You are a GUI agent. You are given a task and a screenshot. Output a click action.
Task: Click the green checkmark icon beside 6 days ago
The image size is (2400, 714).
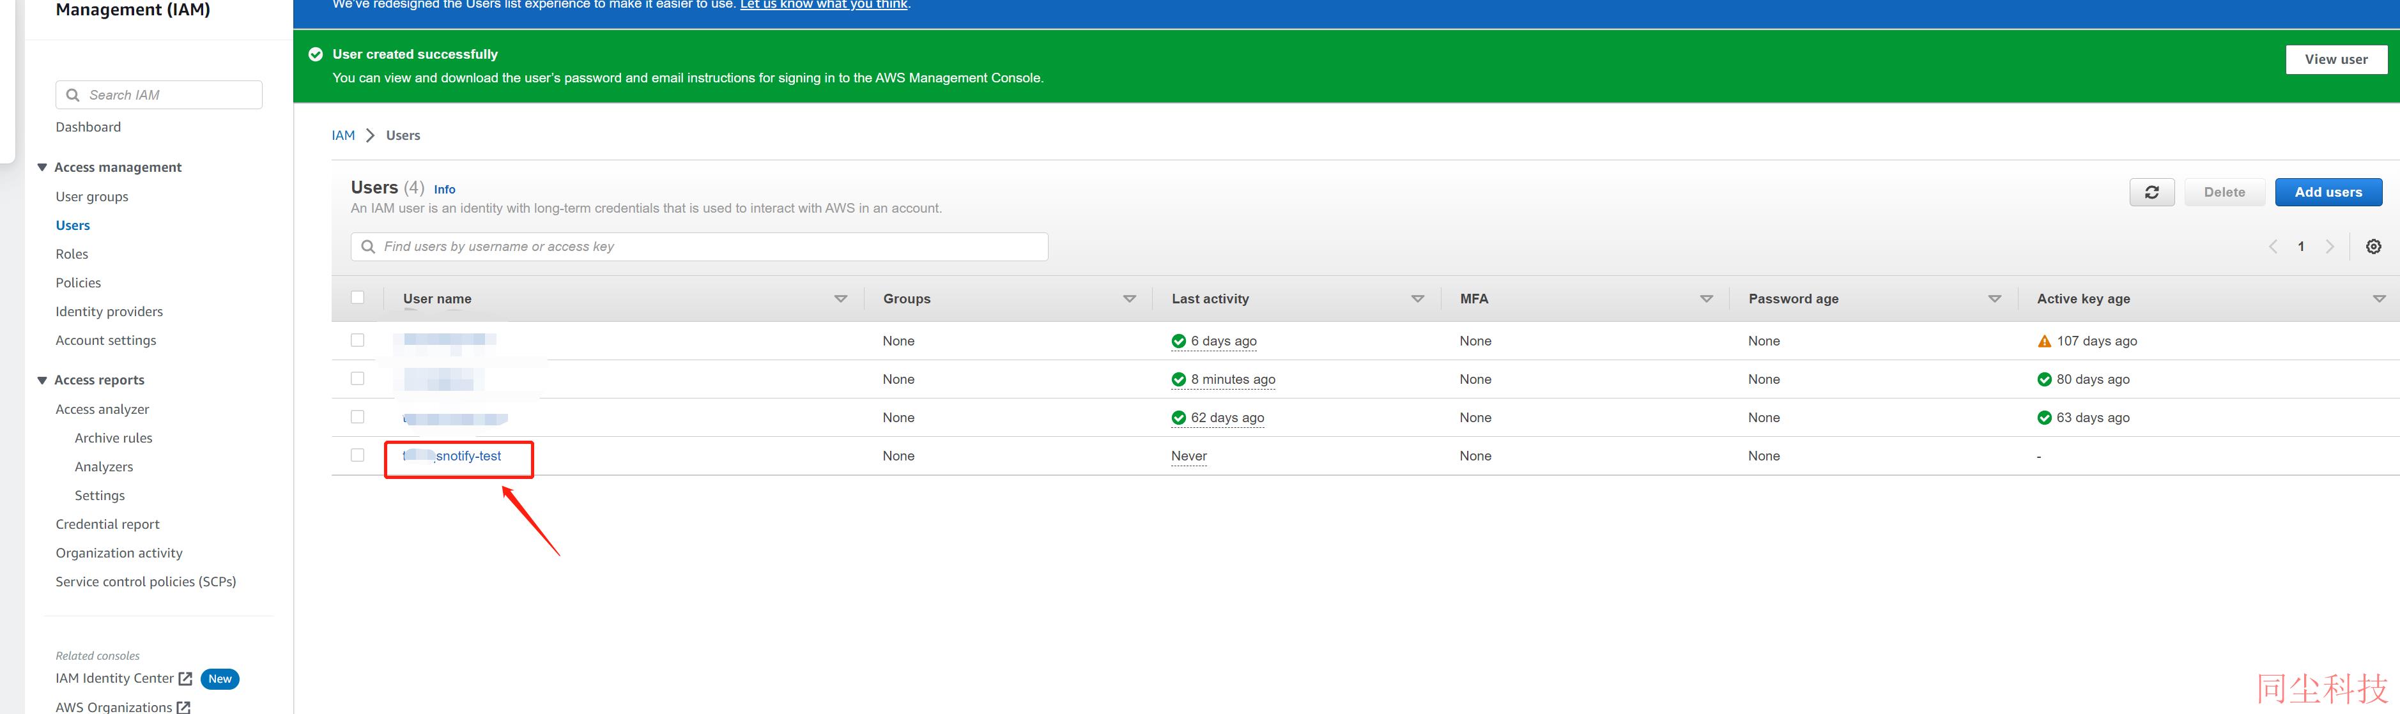[x=1178, y=340]
